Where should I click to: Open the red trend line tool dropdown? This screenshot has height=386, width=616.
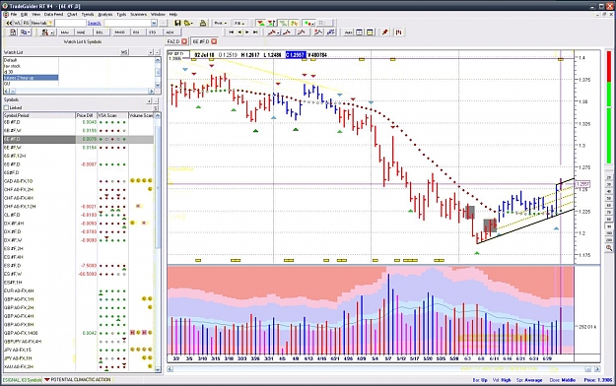[273, 32]
